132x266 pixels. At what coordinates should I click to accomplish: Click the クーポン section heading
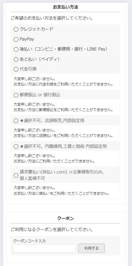[65, 218]
